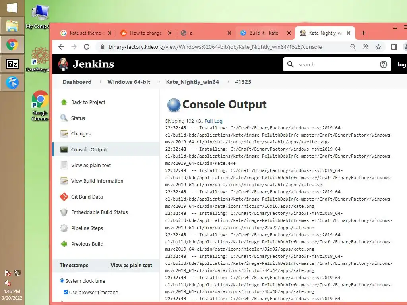Click the Kate_Nightly_win64 breadcrumb link
This screenshot has height=305, width=407.
(192, 82)
